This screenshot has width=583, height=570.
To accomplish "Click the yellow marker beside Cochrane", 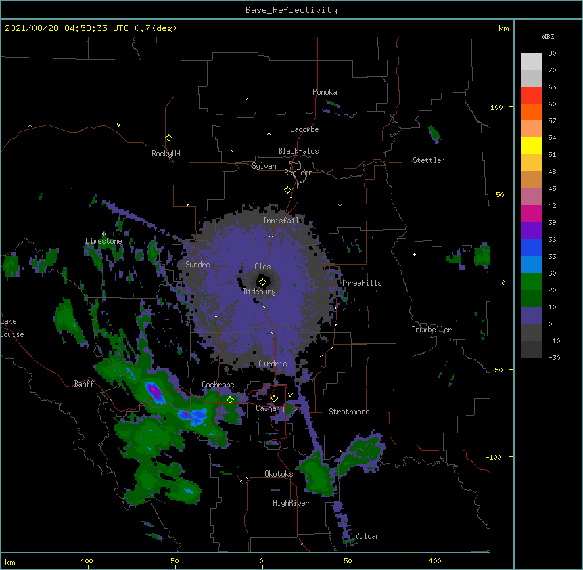I will (230, 399).
